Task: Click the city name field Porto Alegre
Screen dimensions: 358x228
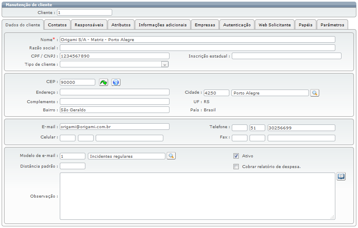Action: click(270, 93)
